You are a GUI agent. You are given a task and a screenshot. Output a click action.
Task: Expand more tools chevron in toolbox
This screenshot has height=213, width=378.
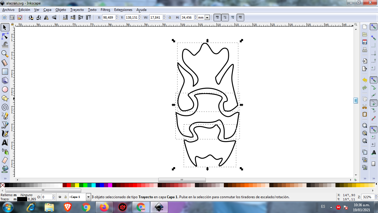point(5,178)
